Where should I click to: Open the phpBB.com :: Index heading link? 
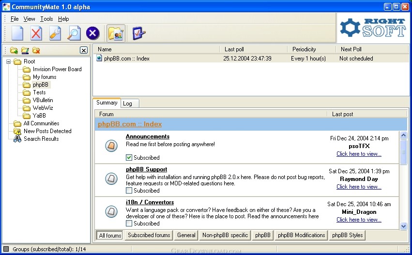130,124
